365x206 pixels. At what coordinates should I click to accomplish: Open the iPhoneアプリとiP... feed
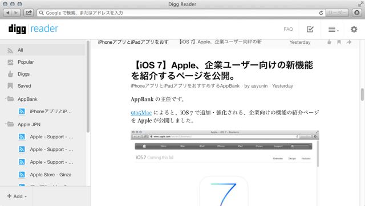pos(51,112)
